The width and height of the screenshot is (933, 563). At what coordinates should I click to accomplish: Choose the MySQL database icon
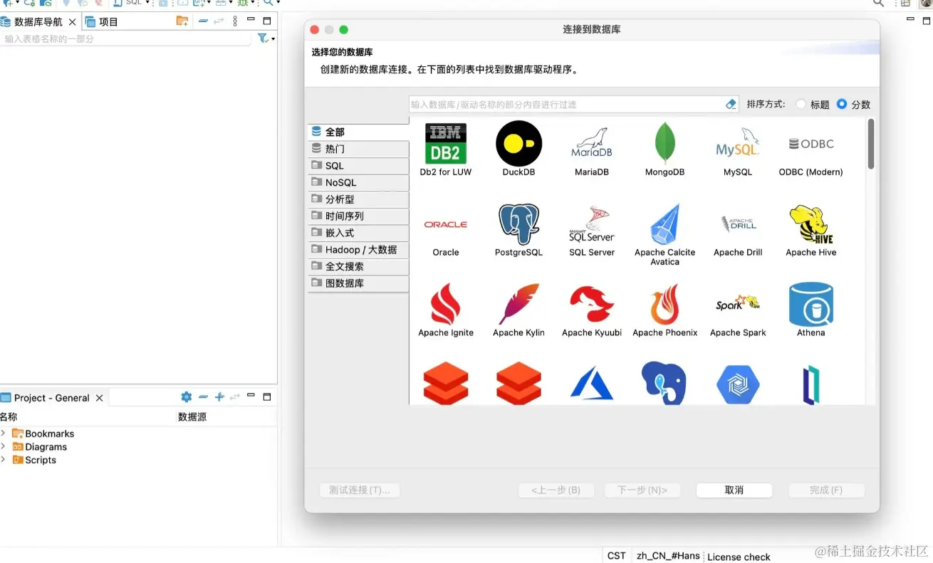pos(738,143)
